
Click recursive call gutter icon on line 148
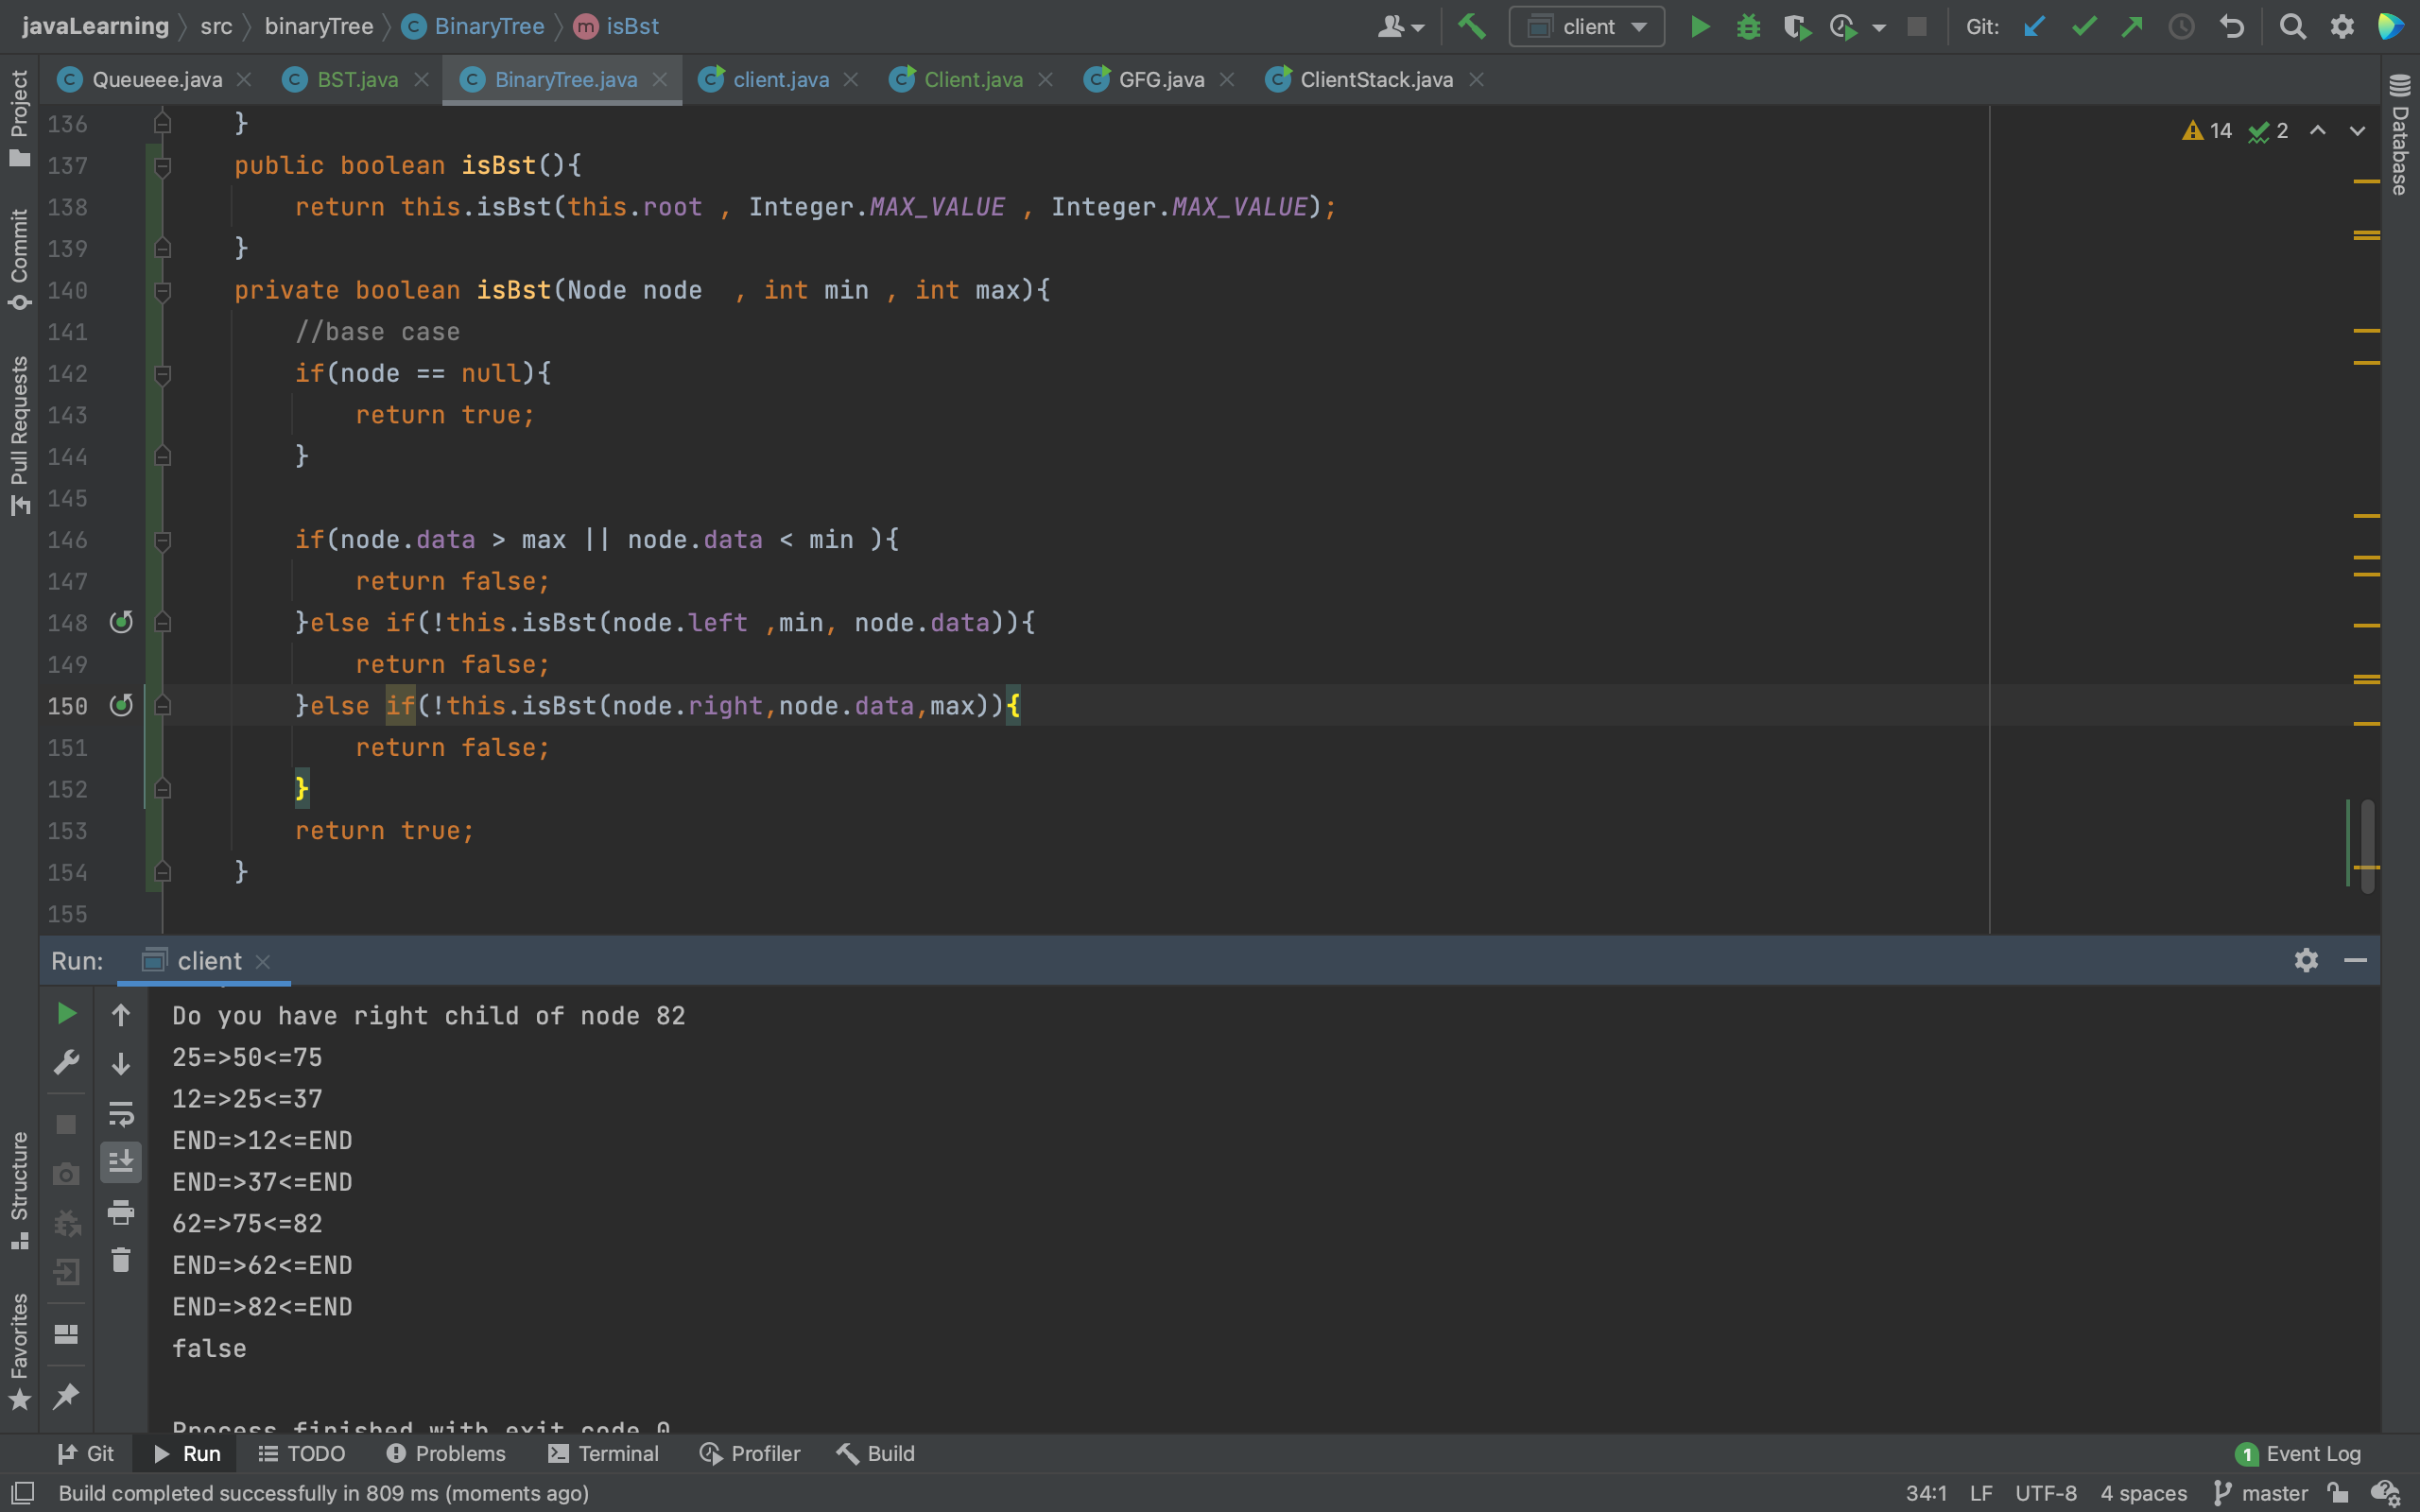click(x=121, y=622)
